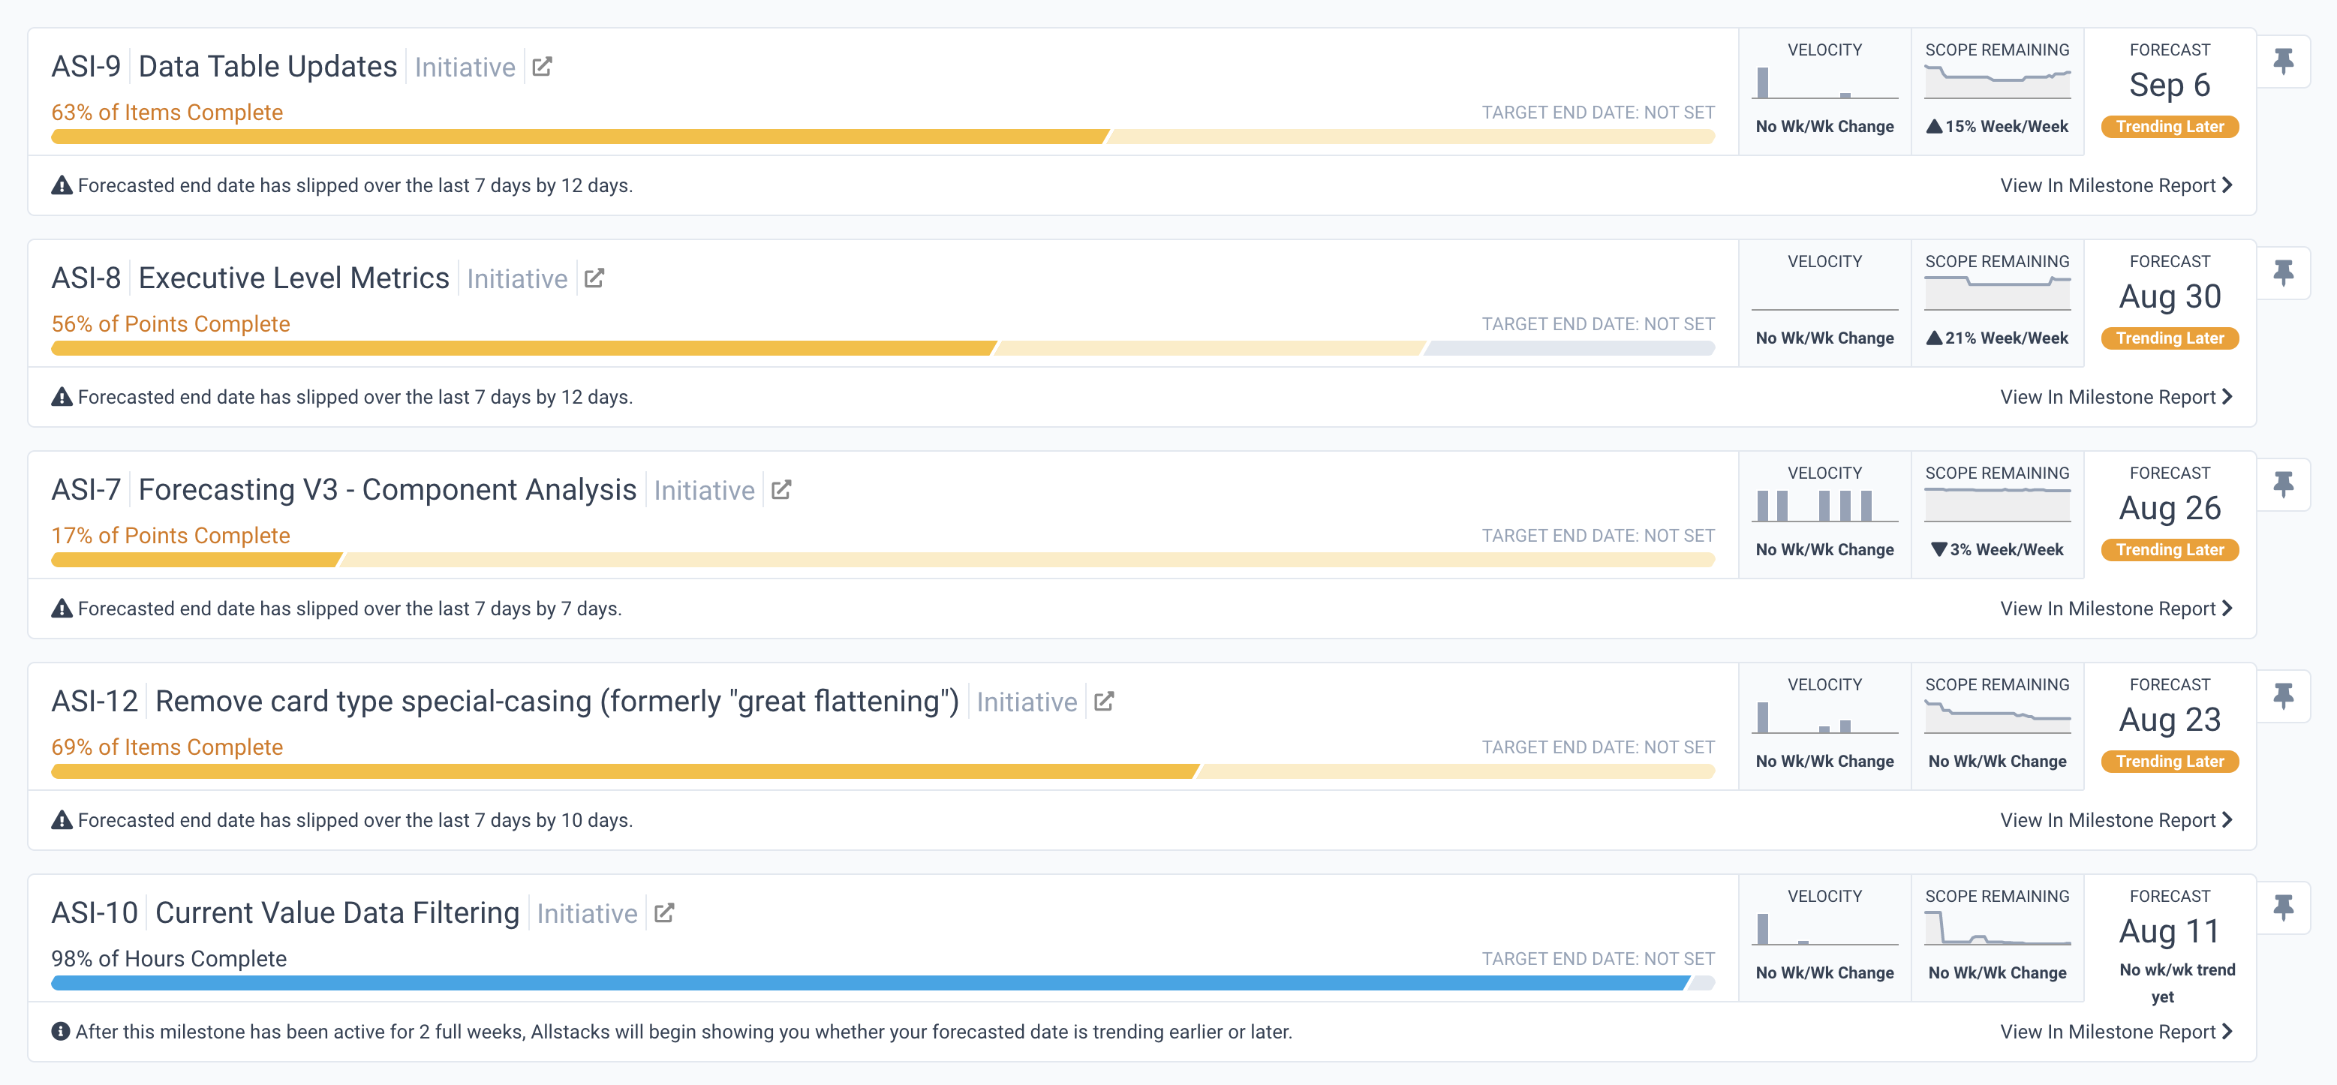Pin the ASI-8 Executive Level Metrics milestone

tap(2284, 272)
